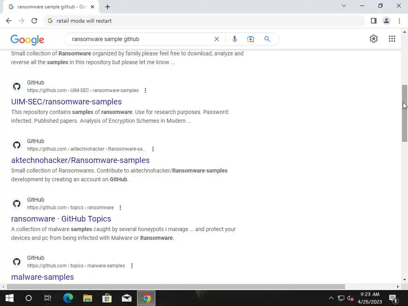This screenshot has height=306, width=408.
Task: Open the tab search chevron in the title bar
Action: pyautogui.click(x=344, y=6)
